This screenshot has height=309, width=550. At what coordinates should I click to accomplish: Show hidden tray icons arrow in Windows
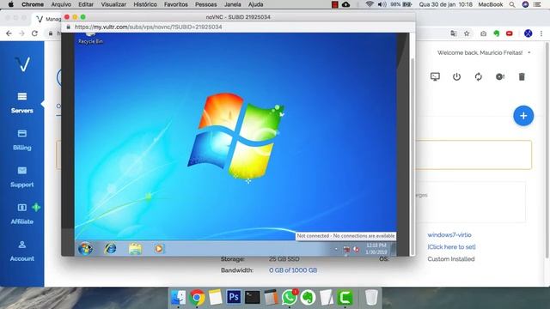[x=336, y=249]
